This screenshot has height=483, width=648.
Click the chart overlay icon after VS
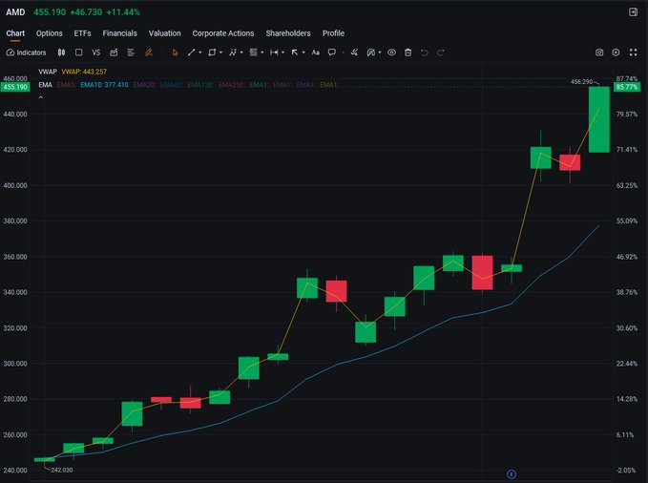tap(114, 52)
